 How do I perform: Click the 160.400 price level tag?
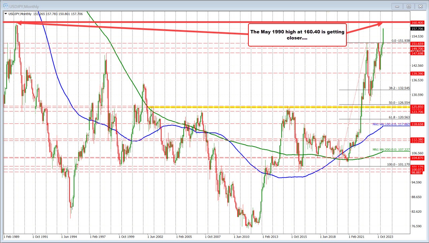click(418, 23)
